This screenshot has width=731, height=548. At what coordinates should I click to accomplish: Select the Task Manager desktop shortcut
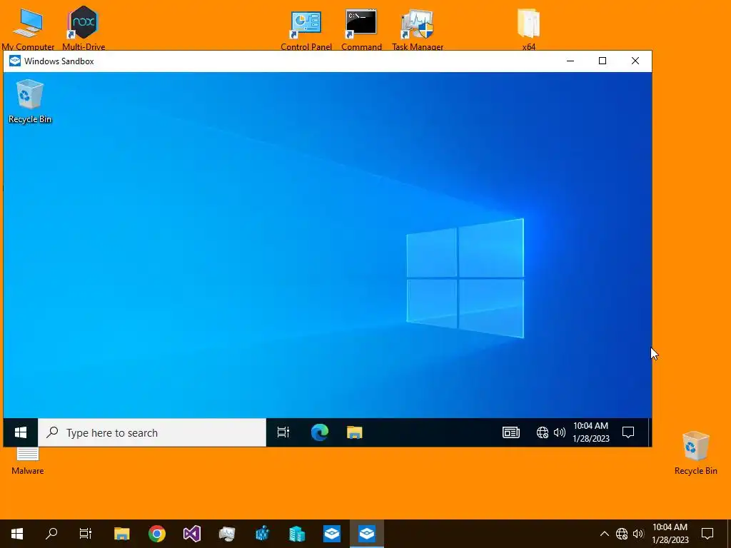(418, 30)
